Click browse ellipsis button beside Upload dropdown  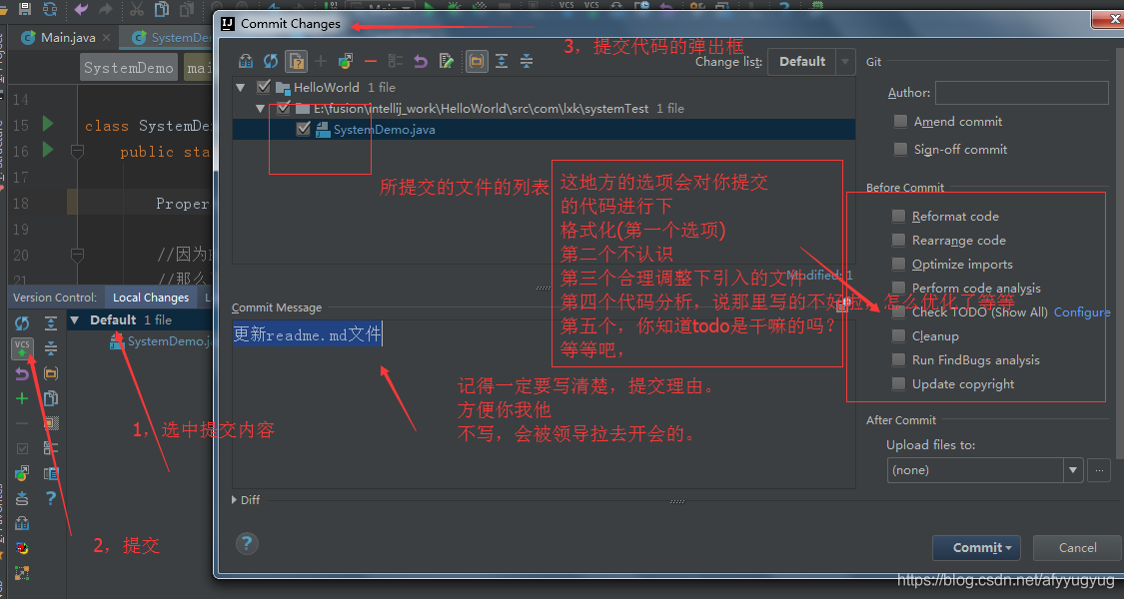point(1099,470)
